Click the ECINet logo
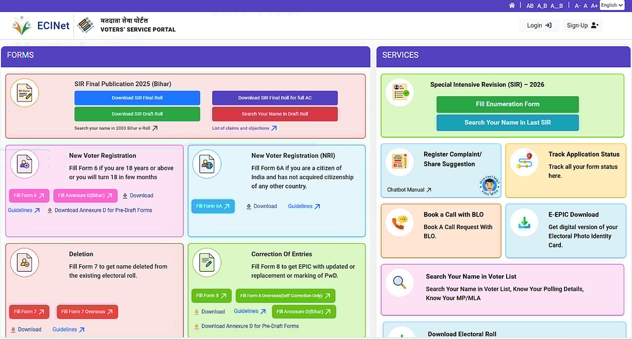The image size is (632, 340). click(41, 25)
